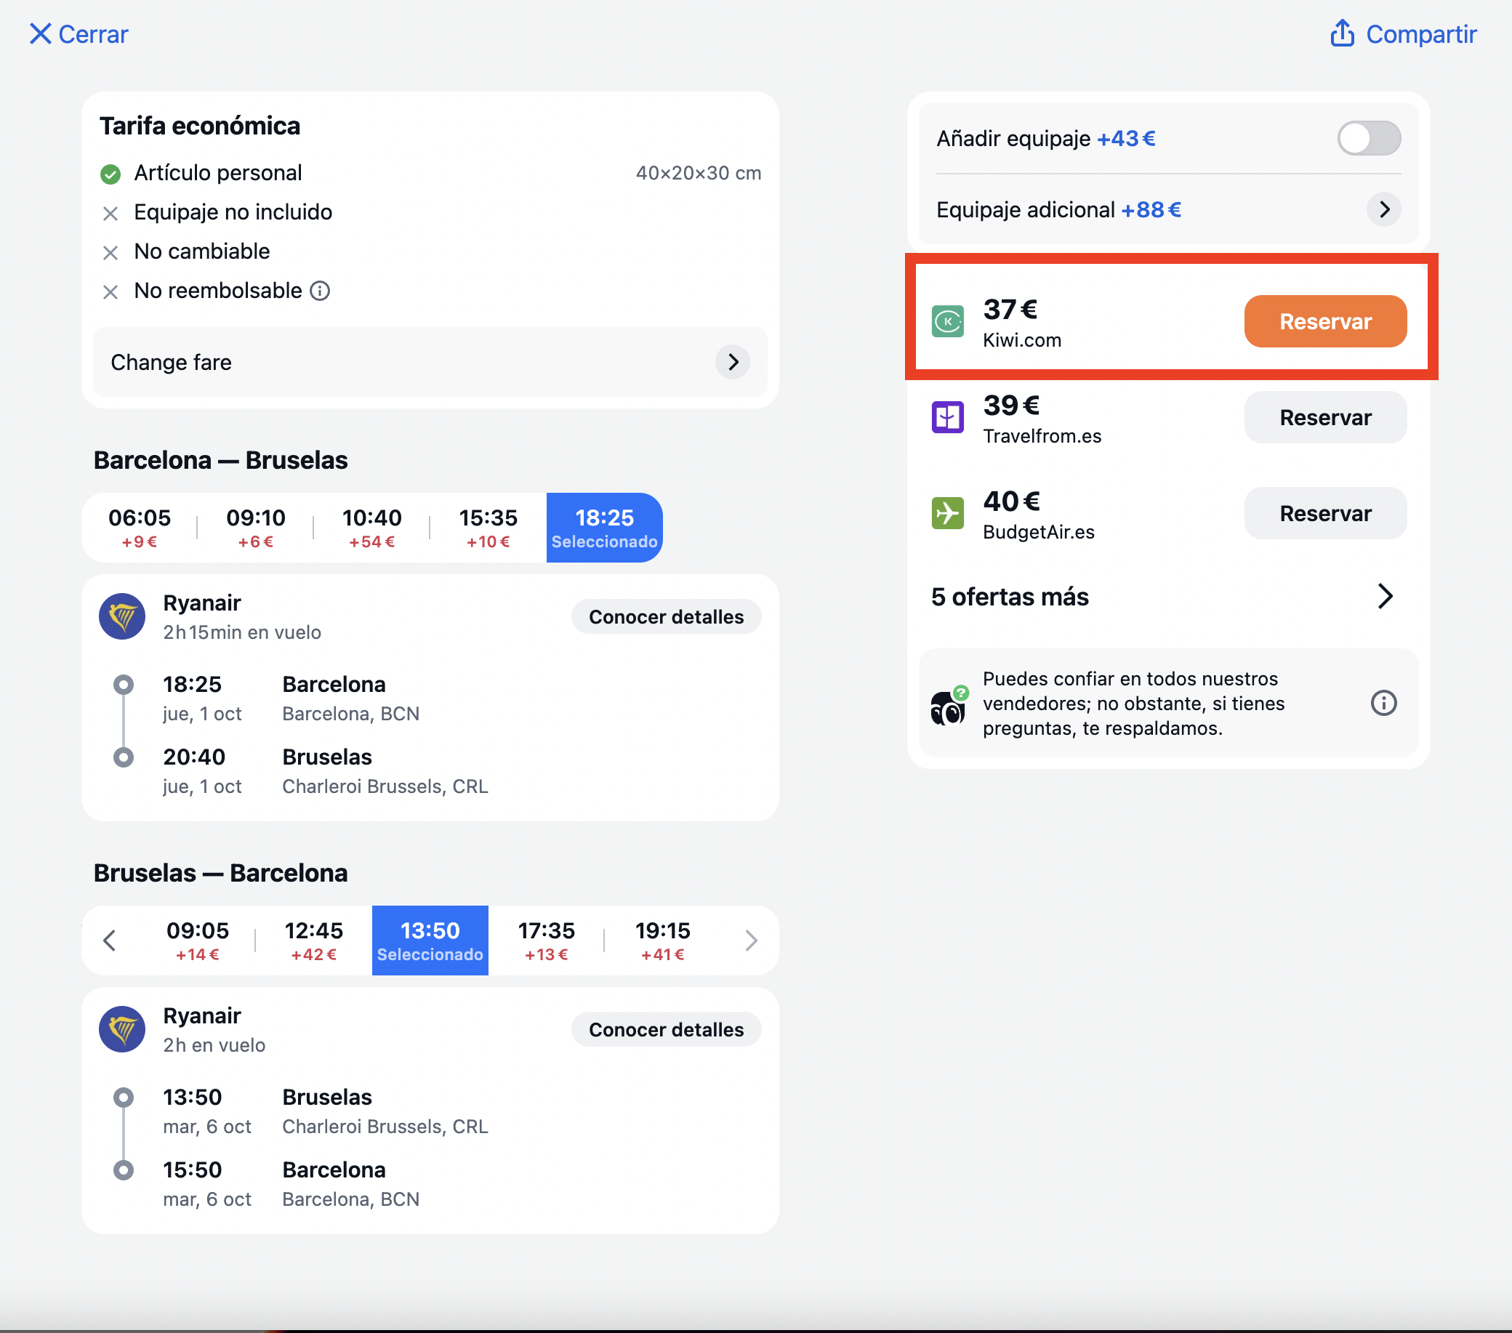The image size is (1512, 1333).
Task: Select the 17:35 return departure
Action: tap(546, 941)
